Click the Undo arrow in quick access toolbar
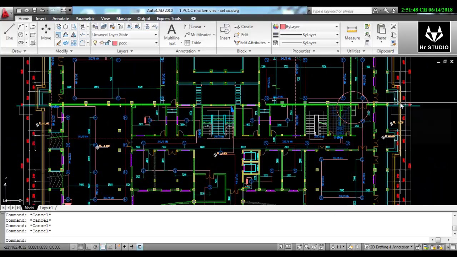This screenshot has height=257, width=457. 42,10
